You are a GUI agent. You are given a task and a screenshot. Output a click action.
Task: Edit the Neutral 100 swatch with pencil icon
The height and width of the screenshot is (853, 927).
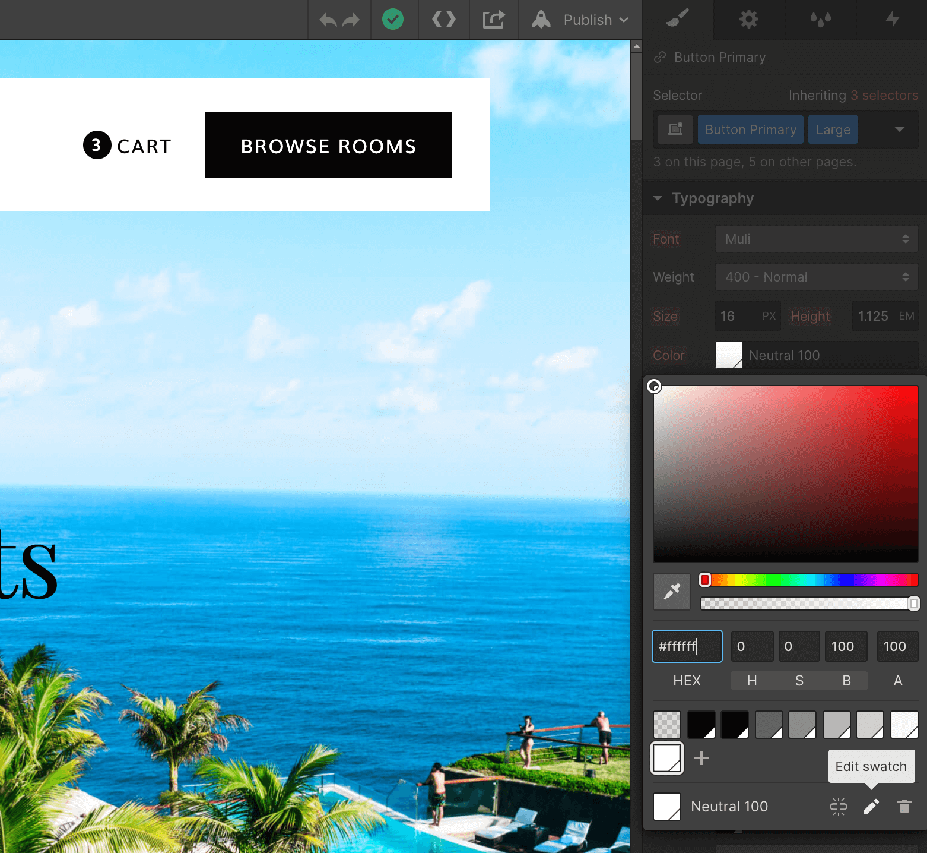871,806
